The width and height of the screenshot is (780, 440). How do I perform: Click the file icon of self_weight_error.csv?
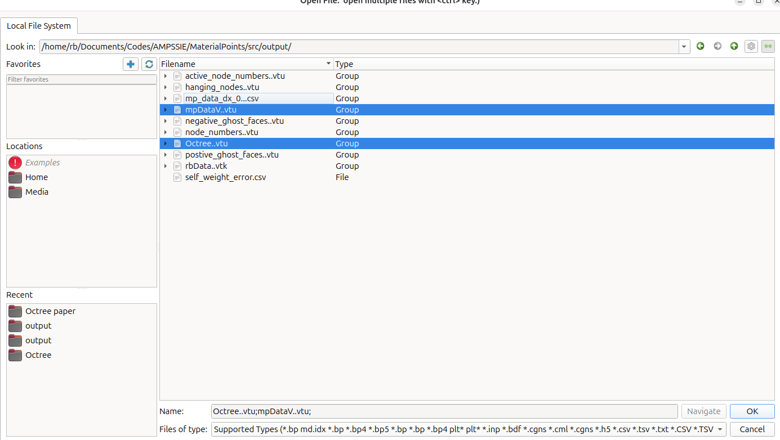point(177,177)
